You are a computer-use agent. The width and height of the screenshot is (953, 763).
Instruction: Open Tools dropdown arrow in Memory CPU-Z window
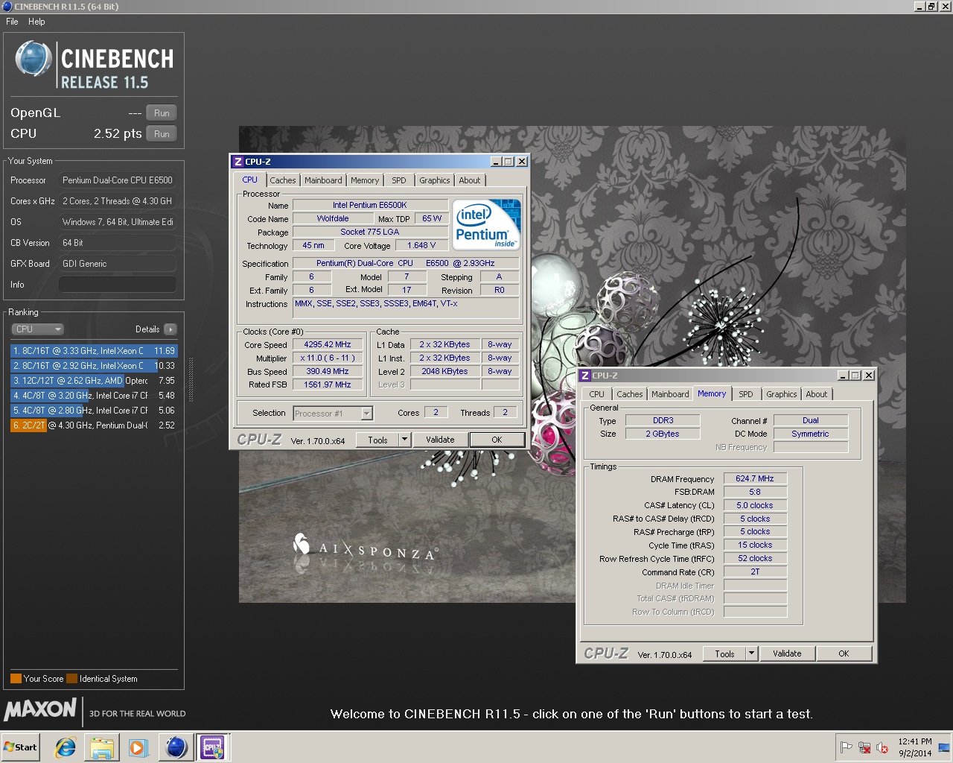(x=752, y=654)
